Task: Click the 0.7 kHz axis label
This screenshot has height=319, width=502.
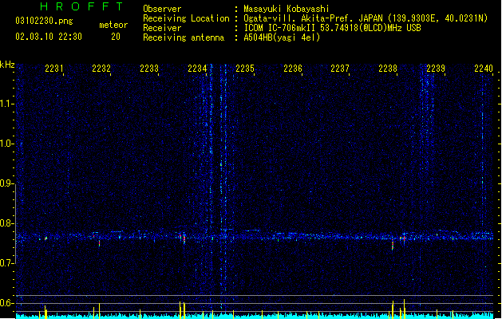Action: (x=6, y=263)
